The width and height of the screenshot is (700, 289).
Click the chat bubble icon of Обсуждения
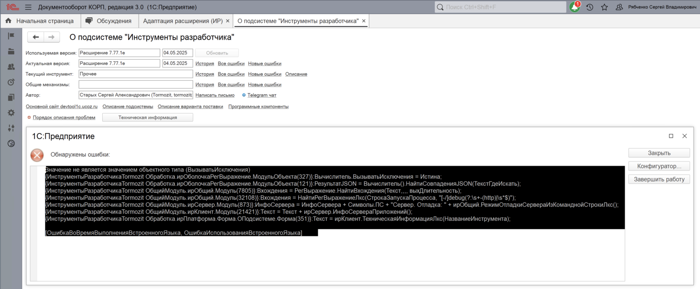[x=89, y=21]
